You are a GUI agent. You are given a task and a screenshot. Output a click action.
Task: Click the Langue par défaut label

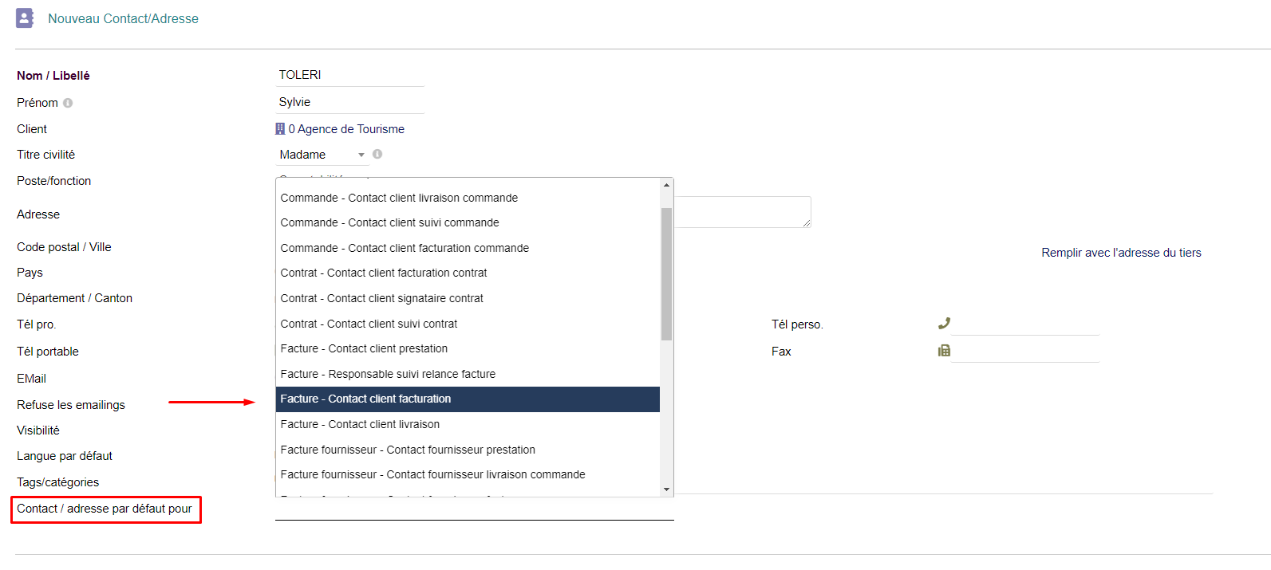tap(65, 456)
